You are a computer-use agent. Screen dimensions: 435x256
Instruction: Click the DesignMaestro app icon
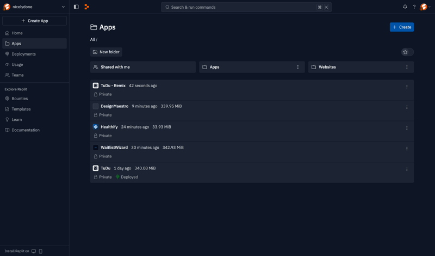(x=96, y=106)
